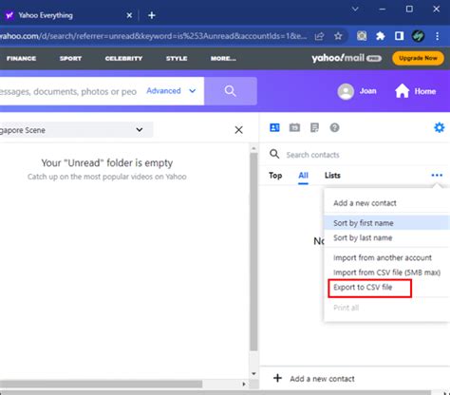Open a new browser tab with plus

pyautogui.click(x=152, y=15)
